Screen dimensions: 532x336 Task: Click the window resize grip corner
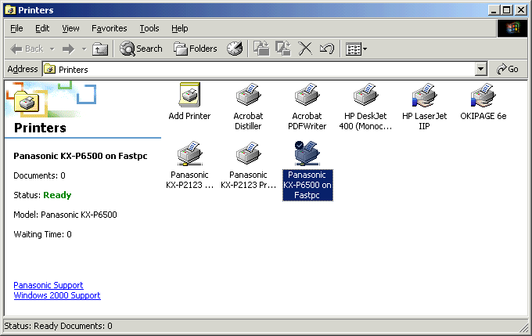pos(524,327)
